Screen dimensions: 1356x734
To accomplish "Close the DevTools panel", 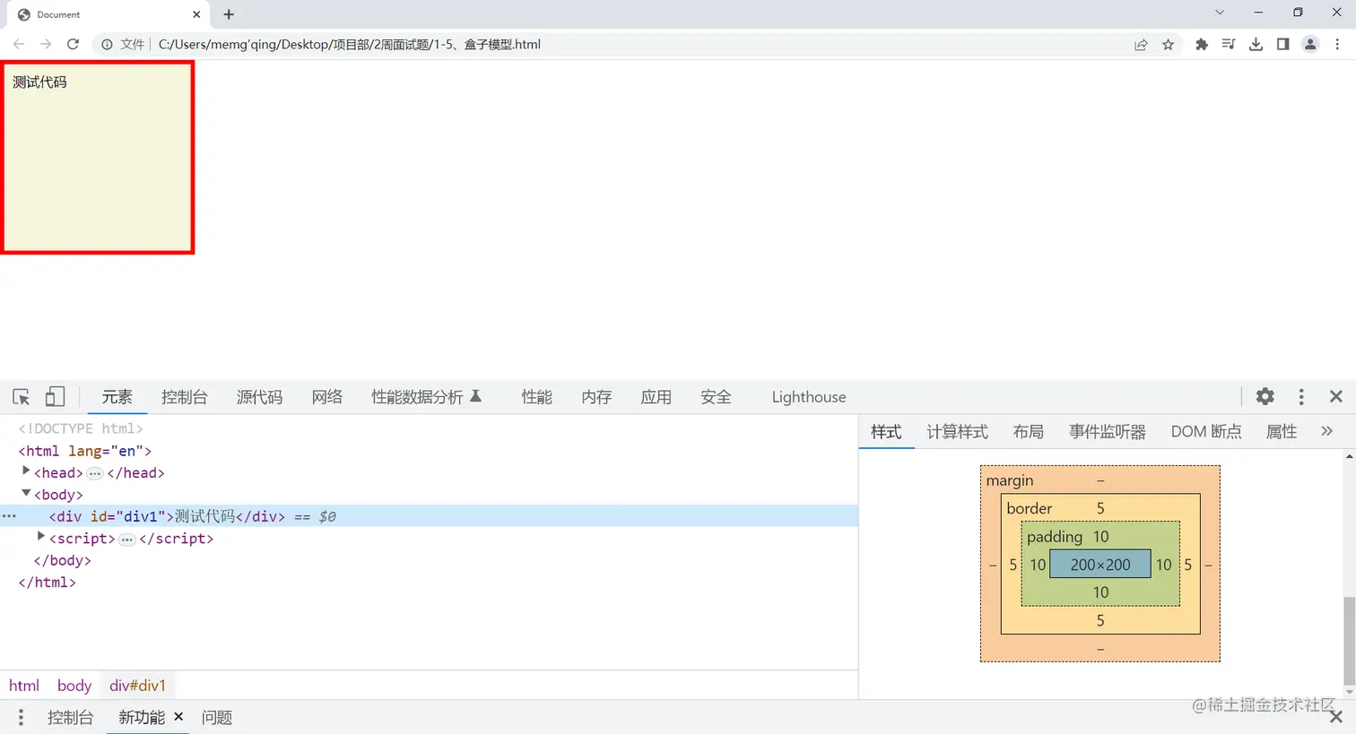I will tap(1336, 396).
